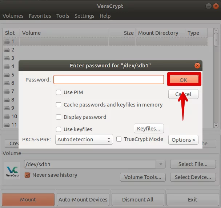The width and height of the screenshot is (221, 208).
Task: Close the VeraCrypt main window
Action: click(216, 6)
